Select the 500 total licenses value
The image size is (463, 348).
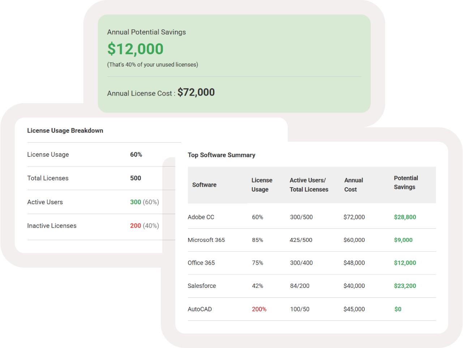coord(136,178)
